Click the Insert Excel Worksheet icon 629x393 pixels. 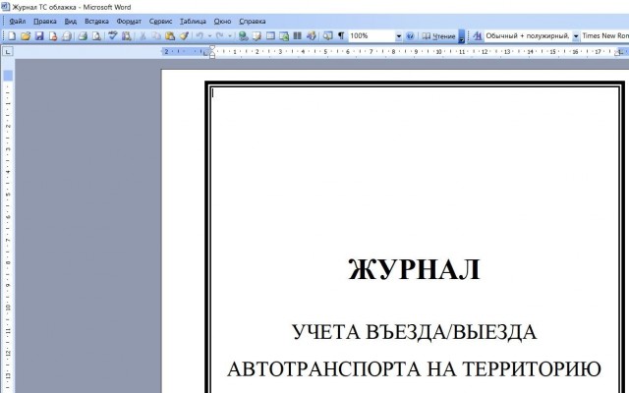[x=284, y=36]
